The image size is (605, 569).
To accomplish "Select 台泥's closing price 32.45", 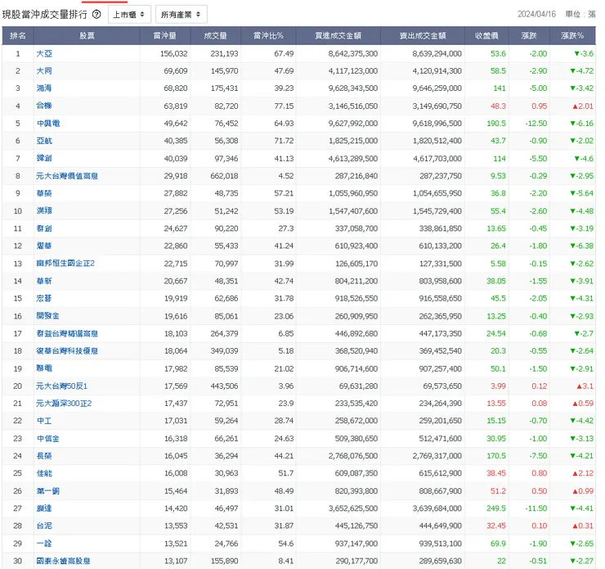I will pos(495,526).
